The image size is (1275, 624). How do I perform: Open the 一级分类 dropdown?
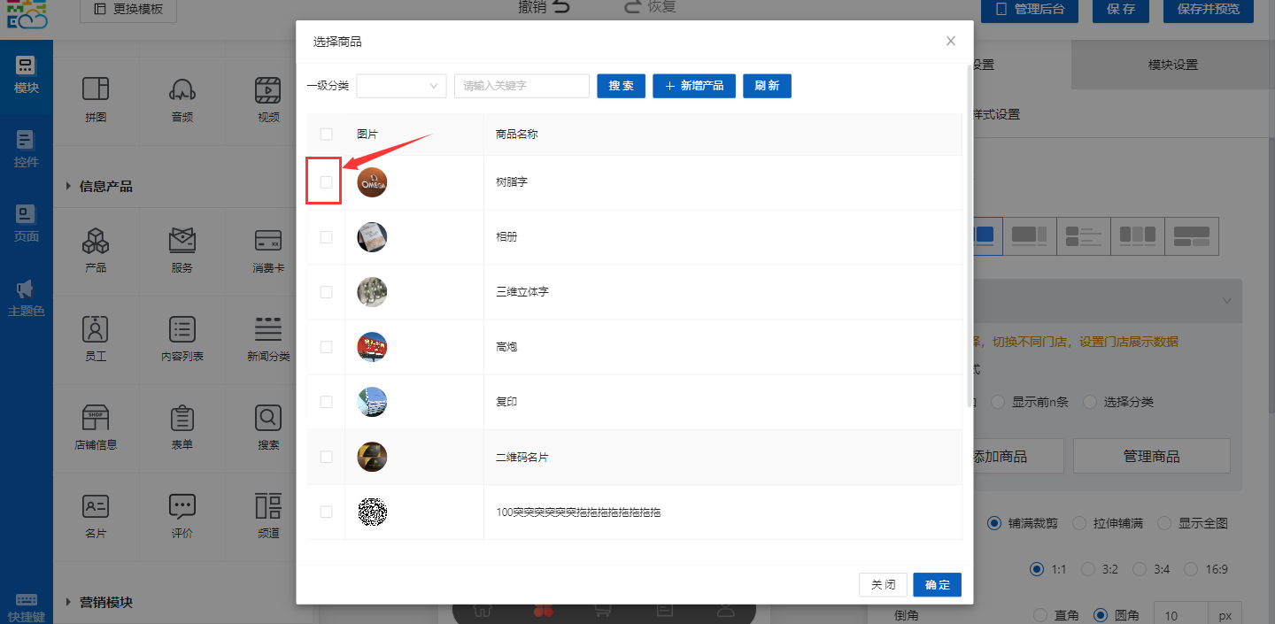[401, 86]
